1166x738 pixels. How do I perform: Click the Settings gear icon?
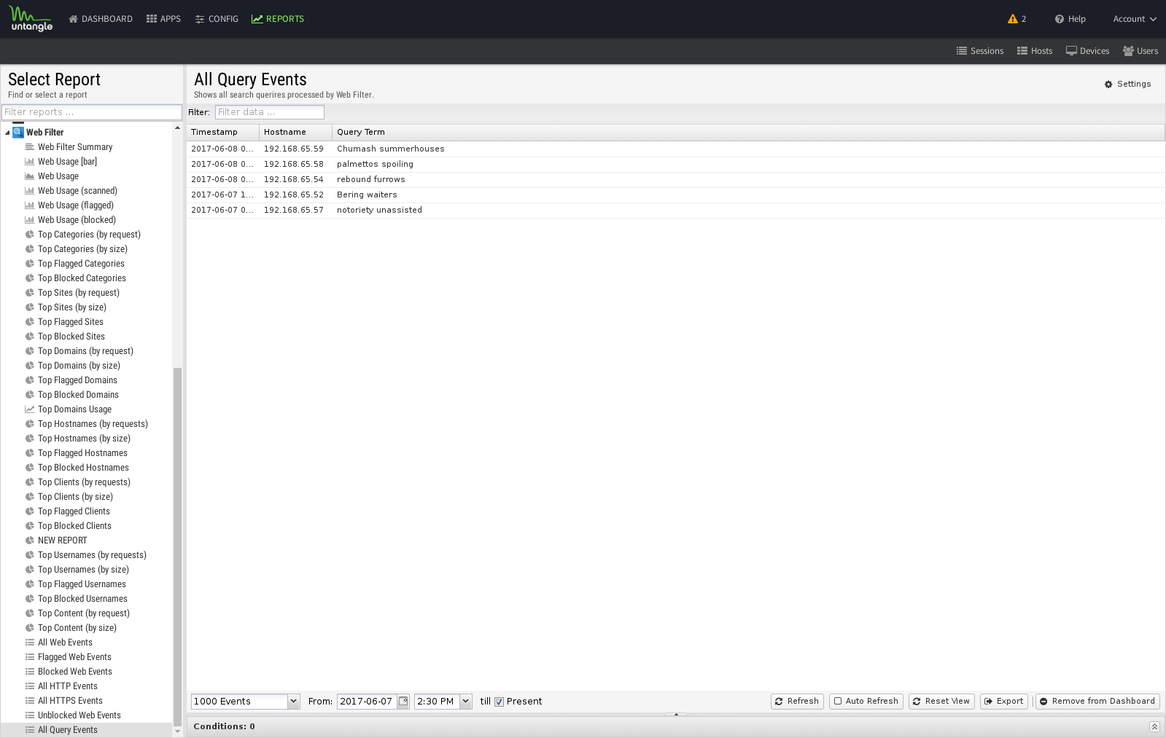coord(1108,85)
